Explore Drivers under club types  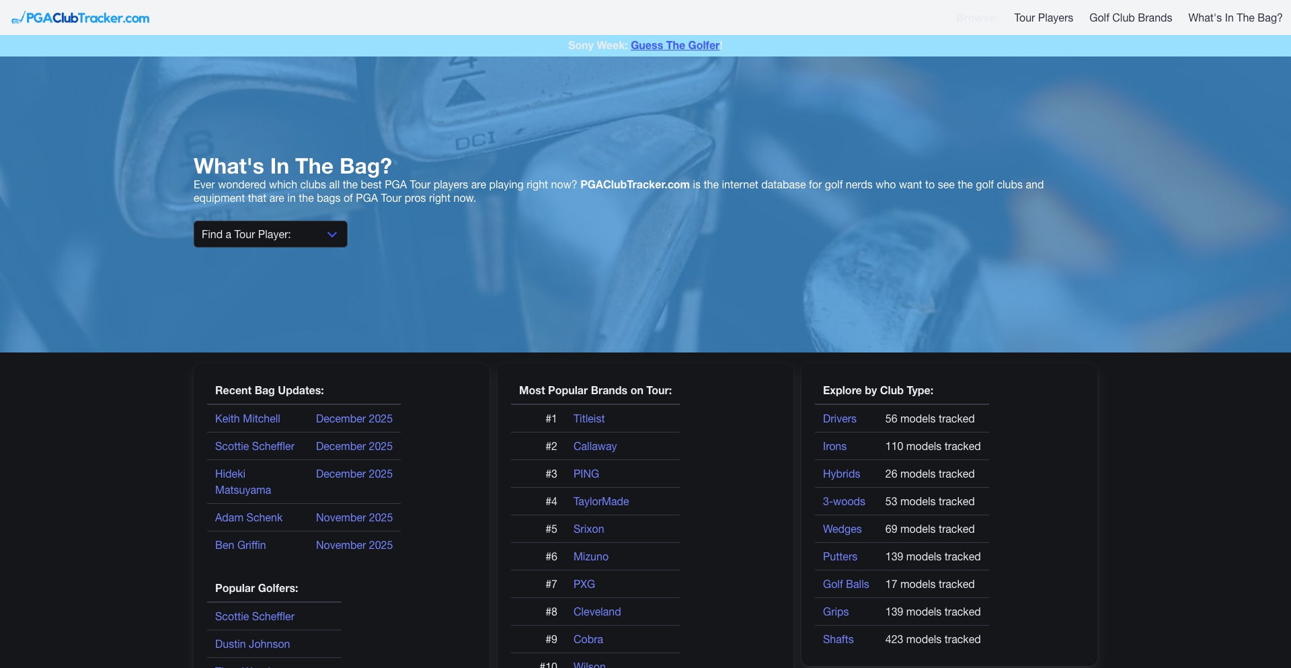coord(839,418)
